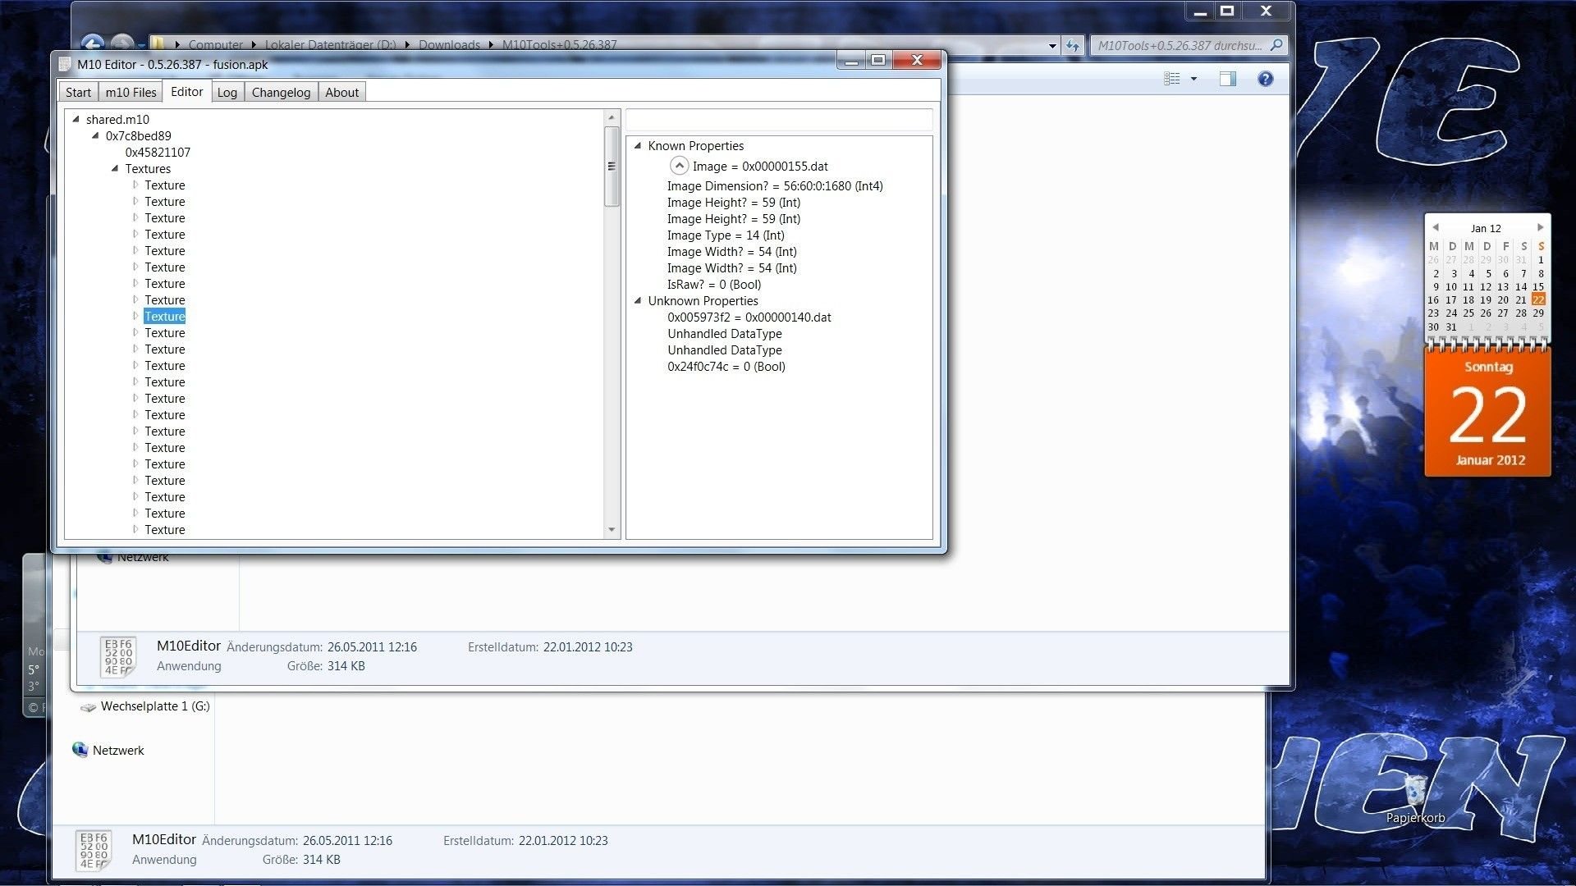1576x886 pixels.
Task: Open the Explorer view options dropdown arrow
Action: point(1193,79)
